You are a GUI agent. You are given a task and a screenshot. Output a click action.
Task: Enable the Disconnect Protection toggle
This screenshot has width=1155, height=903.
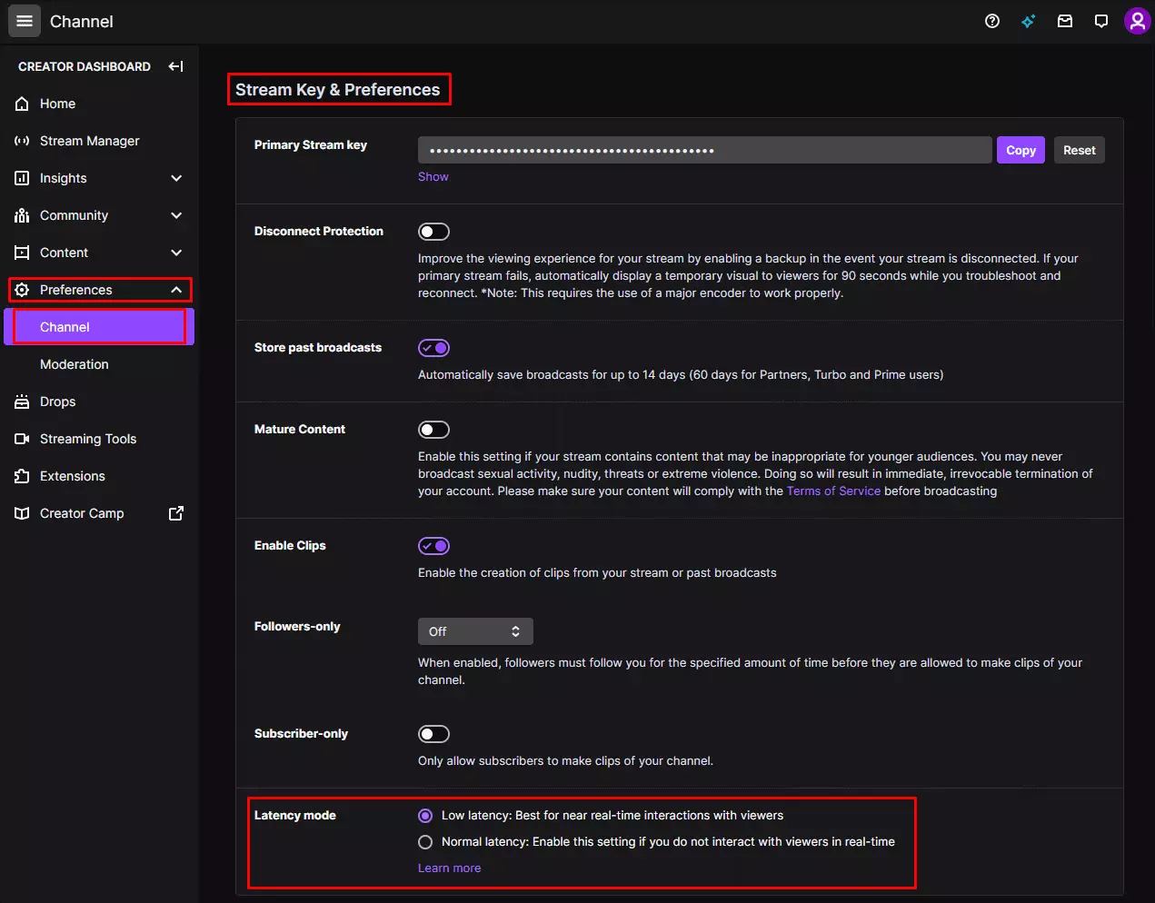click(433, 232)
